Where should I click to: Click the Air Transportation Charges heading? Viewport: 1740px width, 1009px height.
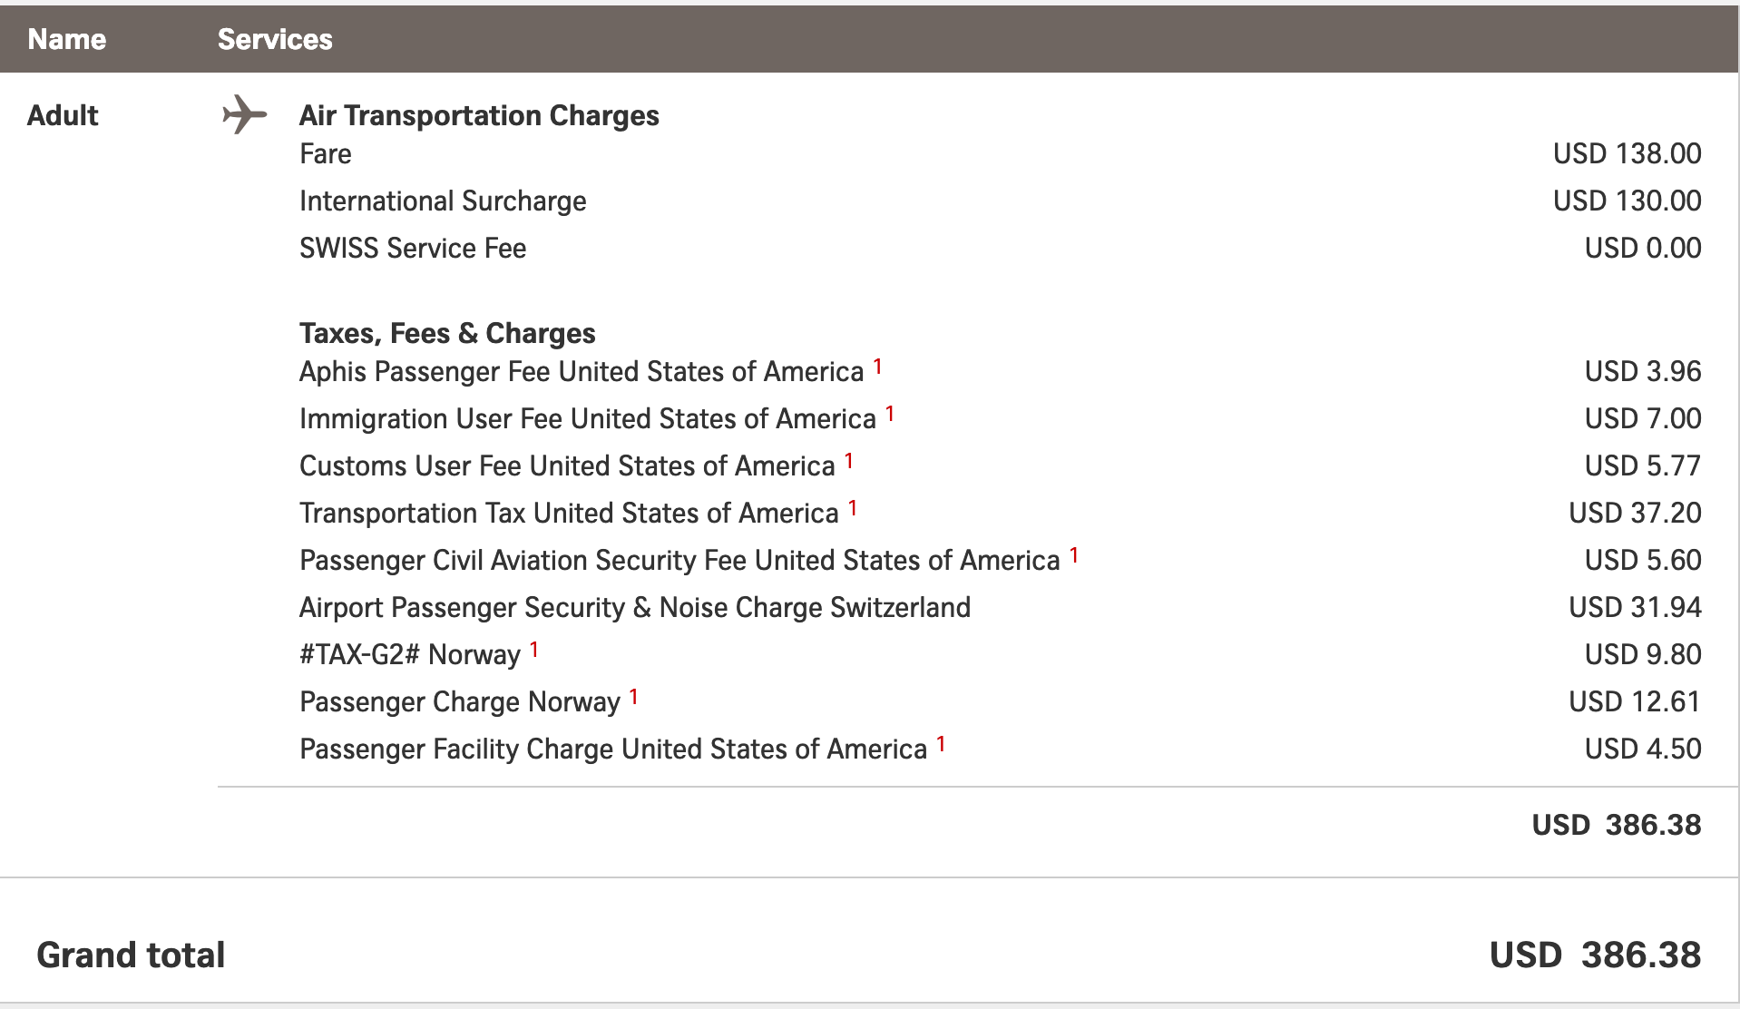479,115
